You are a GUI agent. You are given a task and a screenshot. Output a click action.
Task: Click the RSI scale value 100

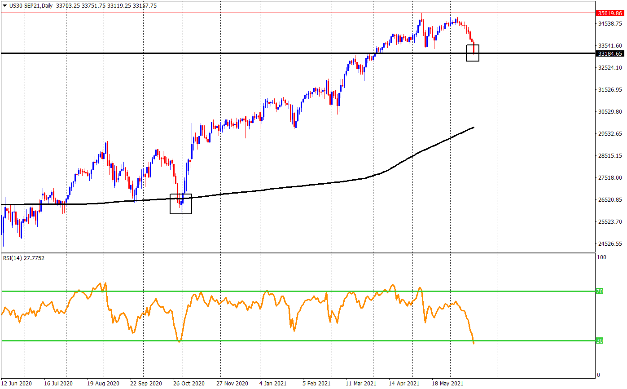(x=602, y=257)
